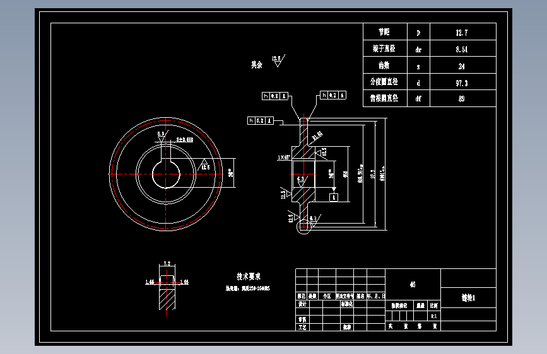Select the tooth count value "24"
Image resolution: width=547 pixels, height=354 pixels.
coord(462,66)
